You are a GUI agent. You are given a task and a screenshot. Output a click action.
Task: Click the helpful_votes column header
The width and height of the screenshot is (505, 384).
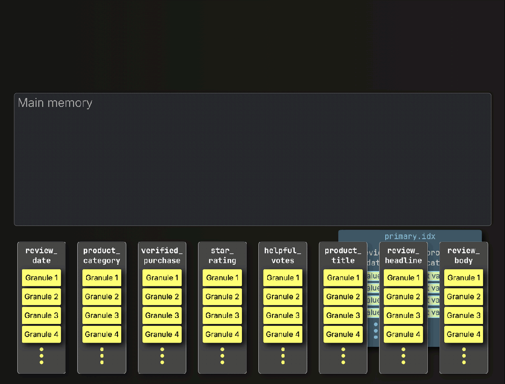(283, 255)
